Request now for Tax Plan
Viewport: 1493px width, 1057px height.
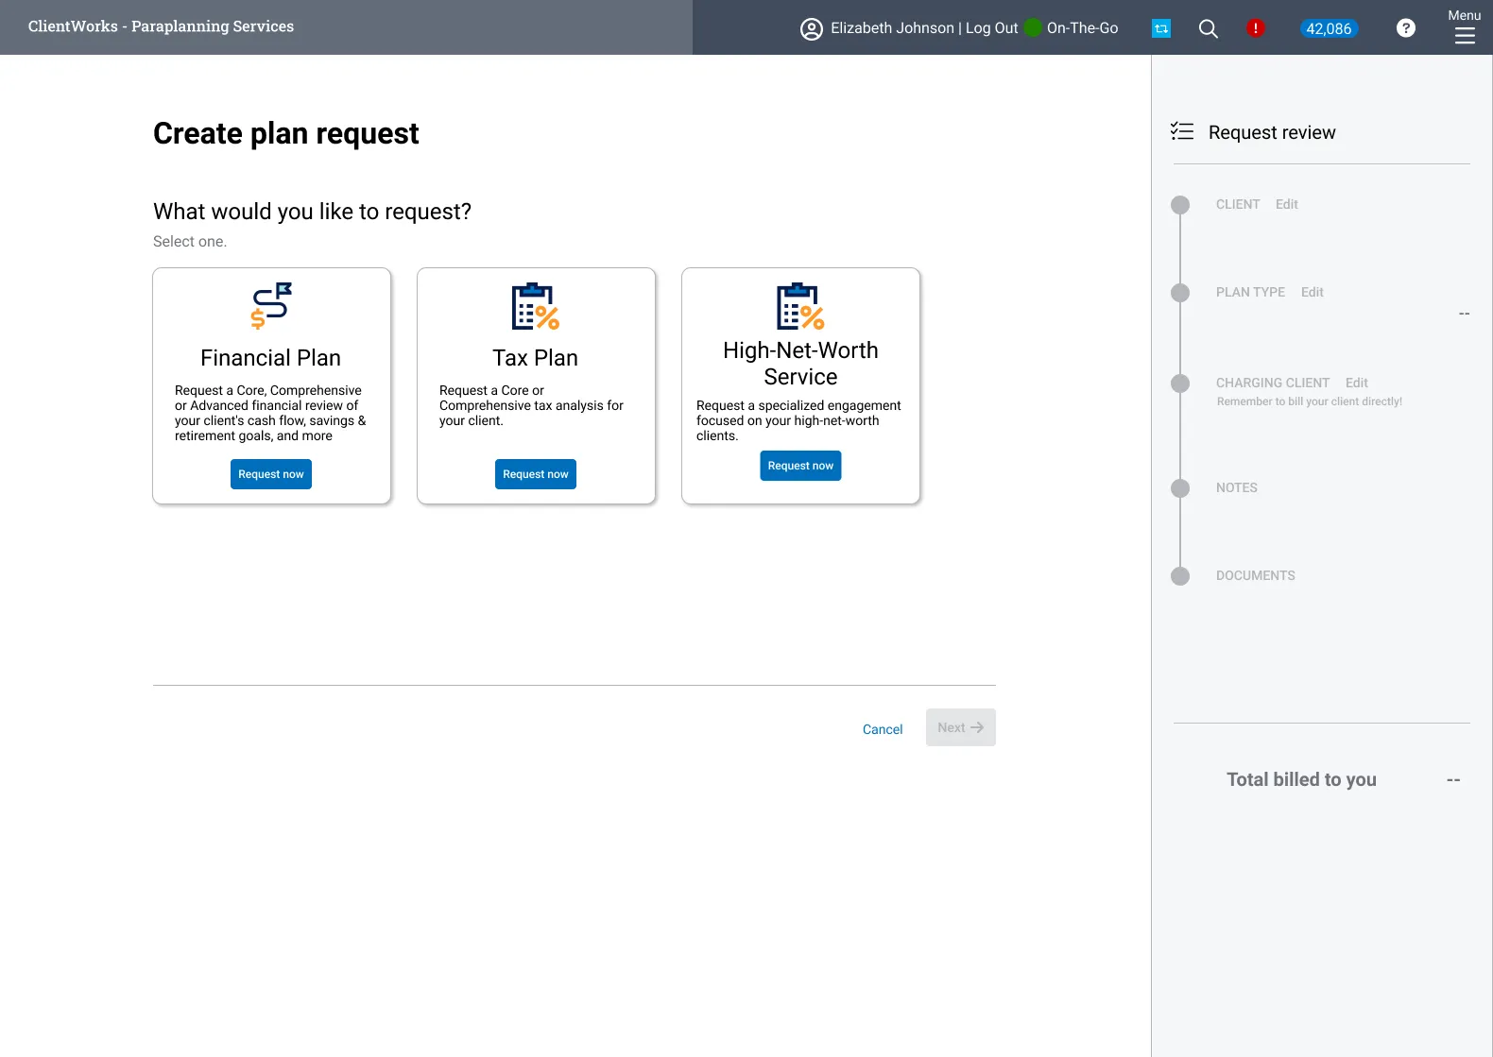pyautogui.click(x=536, y=474)
